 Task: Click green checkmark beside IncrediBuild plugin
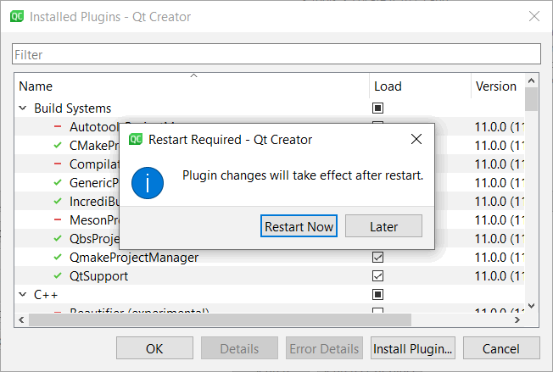(57, 202)
